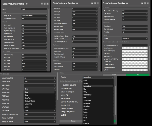Open the Show Range Background dropdown
This screenshot has width=152, height=126.
[34, 48]
